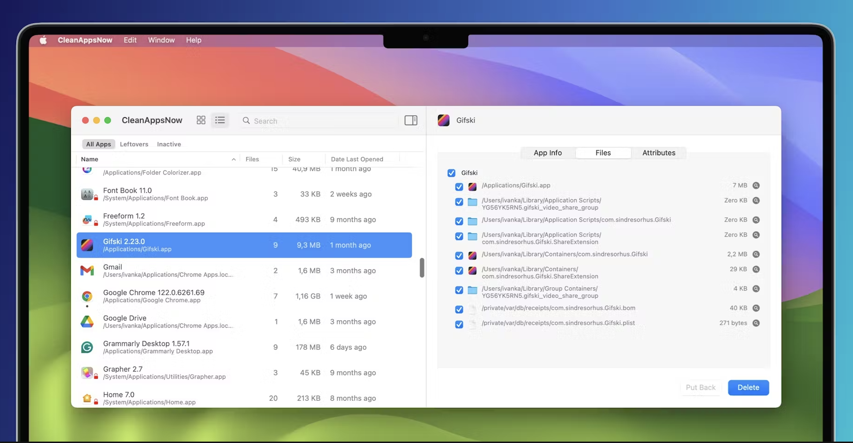Viewport: 853px width, 443px height.
Task: Uncheck Application Scripts gifski_video_share_group checkbox
Action: pyautogui.click(x=459, y=202)
